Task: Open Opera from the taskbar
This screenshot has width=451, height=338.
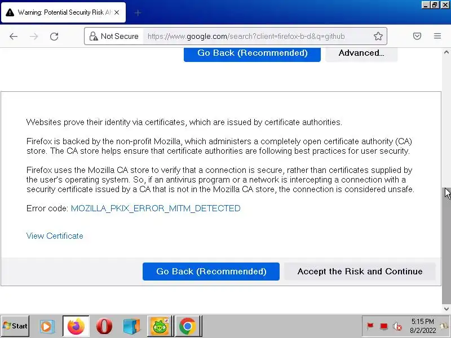Action: pyautogui.click(x=104, y=326)
